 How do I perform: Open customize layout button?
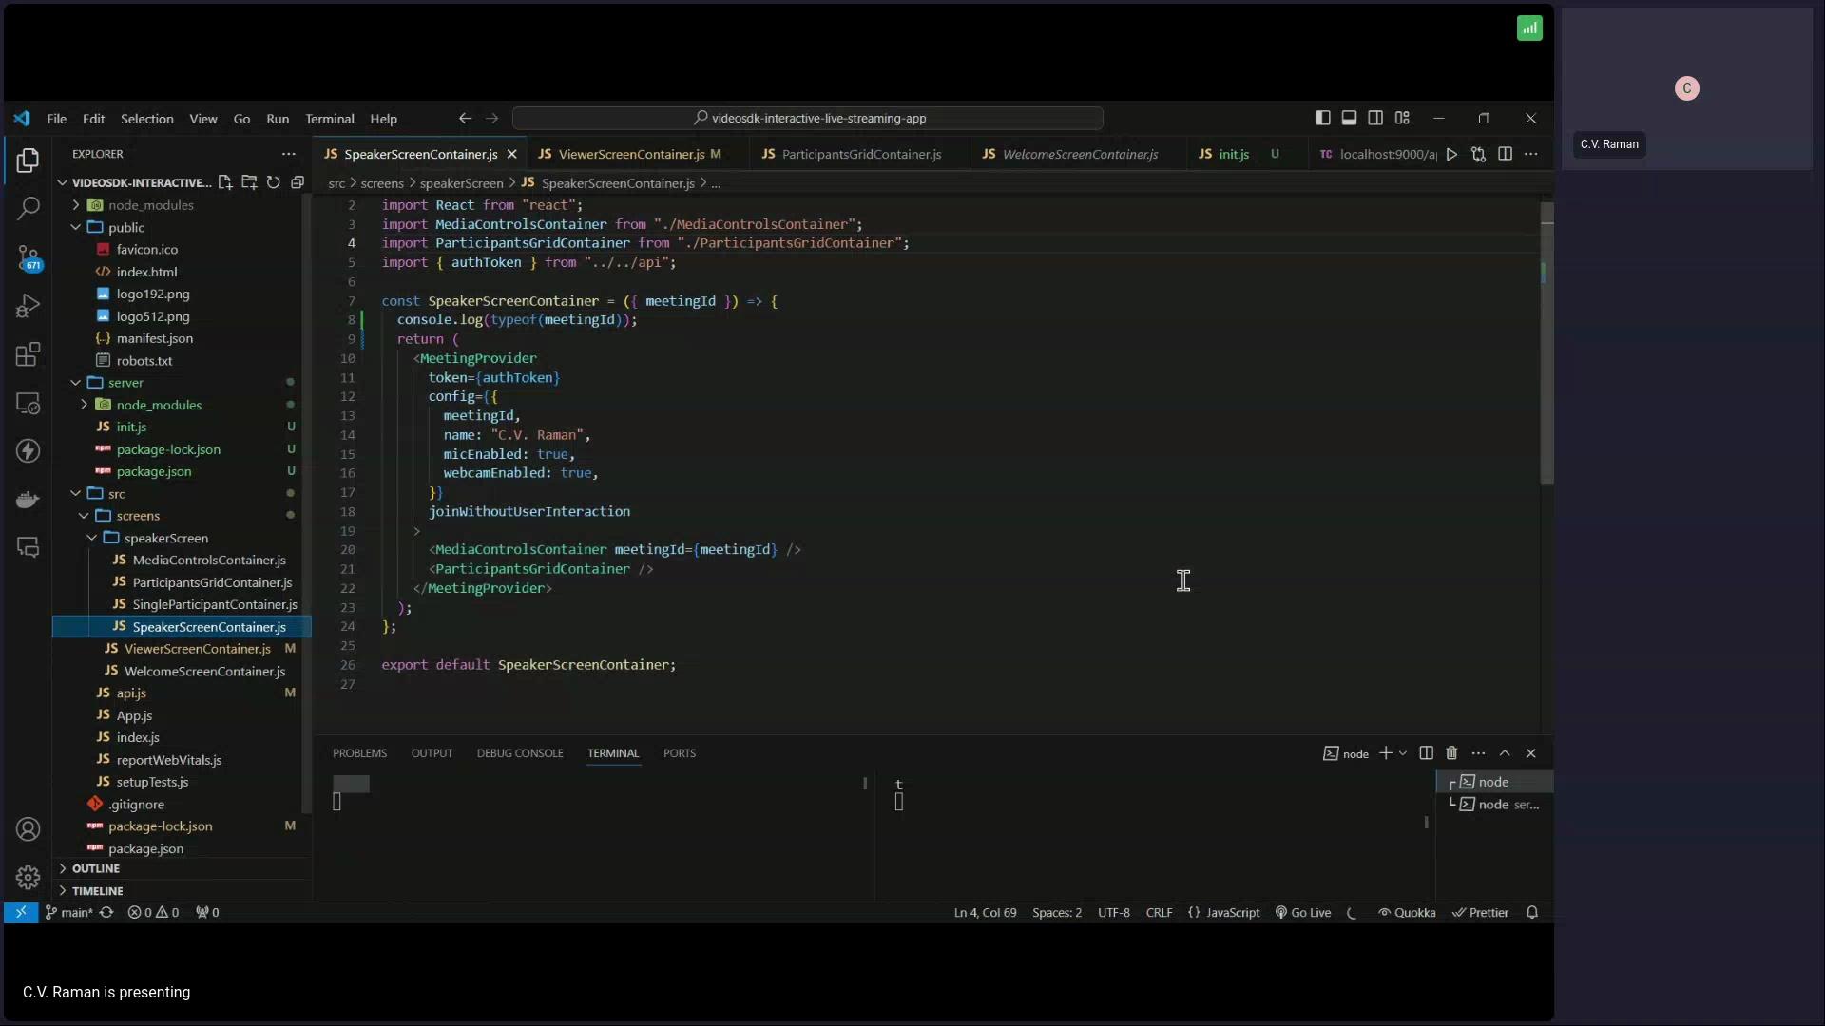pos(1402,118)
